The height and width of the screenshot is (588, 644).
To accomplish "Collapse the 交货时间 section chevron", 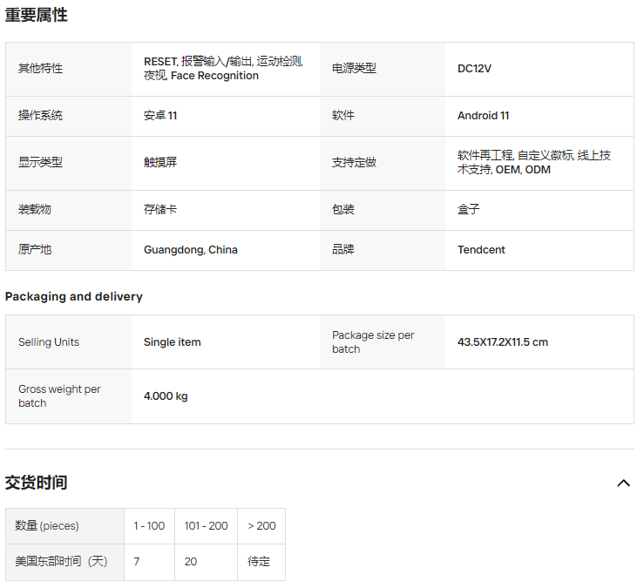I will 623,483.
